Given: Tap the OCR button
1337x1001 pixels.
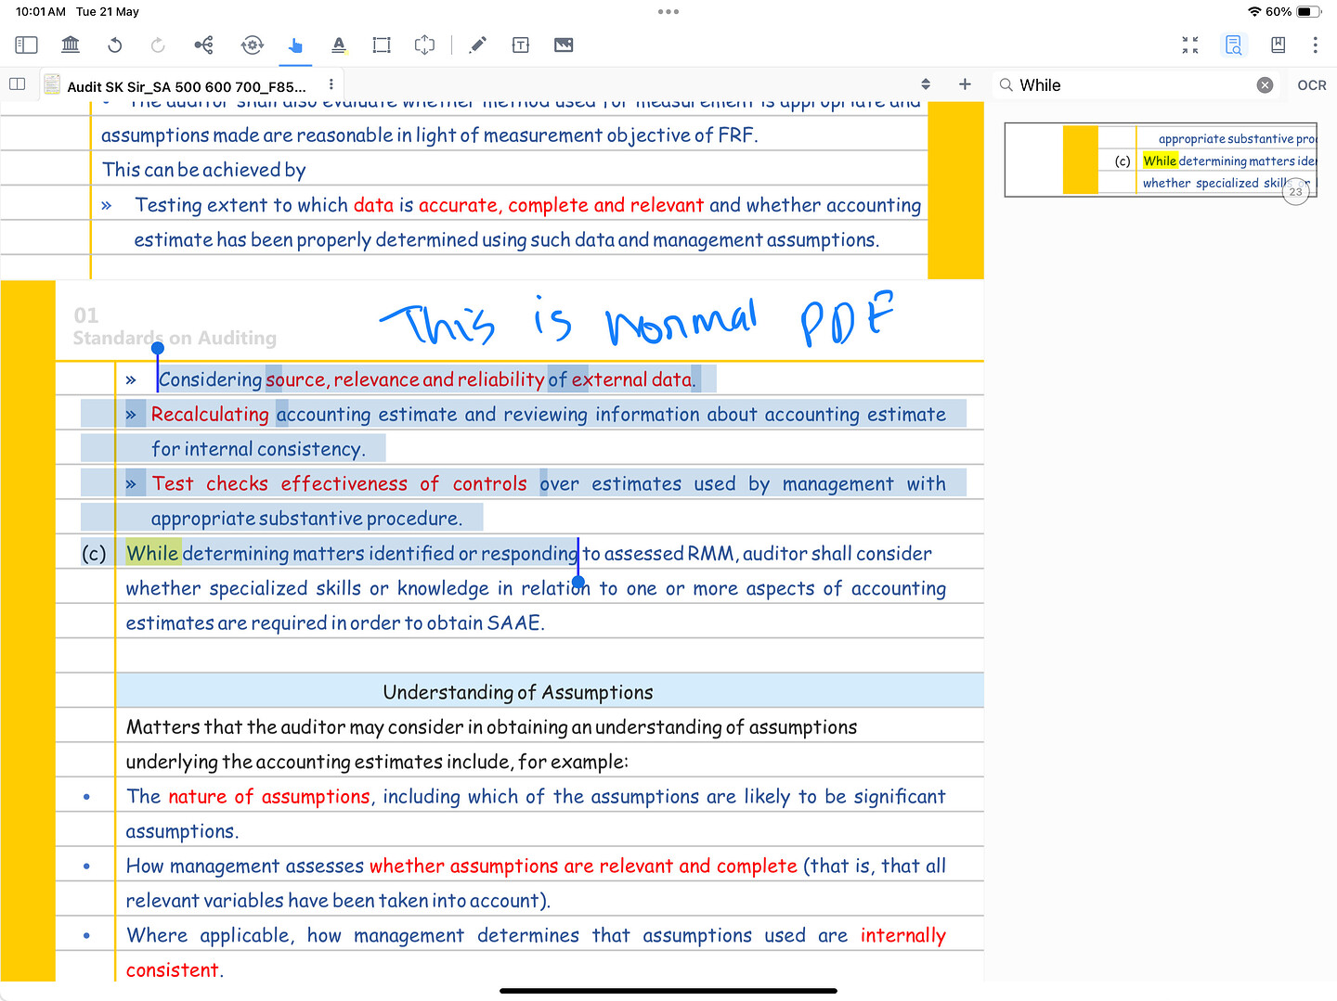Looking at the screenshot, I should point(1311,85).
